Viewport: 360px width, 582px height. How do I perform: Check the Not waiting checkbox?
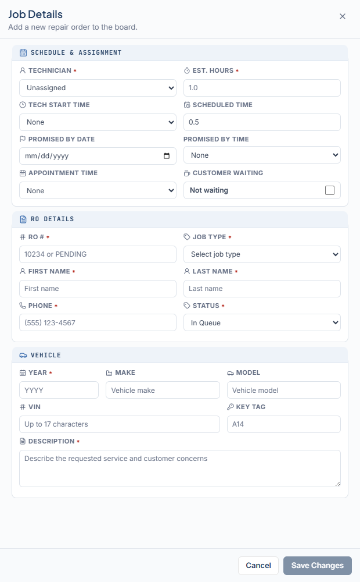(x=330, y=190)
